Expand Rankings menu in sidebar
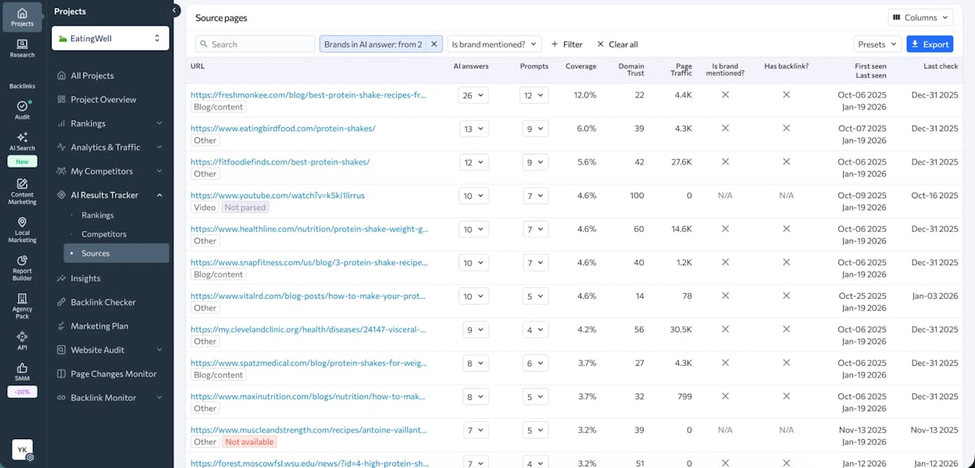975x468 pixels. (110, 123)
